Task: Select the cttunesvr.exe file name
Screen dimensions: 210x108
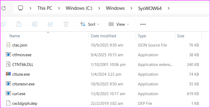Action: point(23,84)
